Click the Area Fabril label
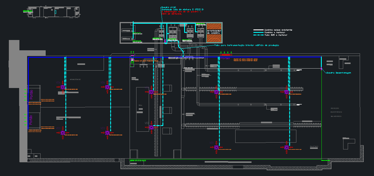This screenshot has width=374, height=176. coord(314,146)
